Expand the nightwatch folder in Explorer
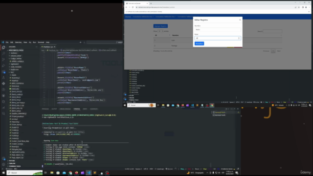Viewport: 313px width, 176px height. (15, 64)
